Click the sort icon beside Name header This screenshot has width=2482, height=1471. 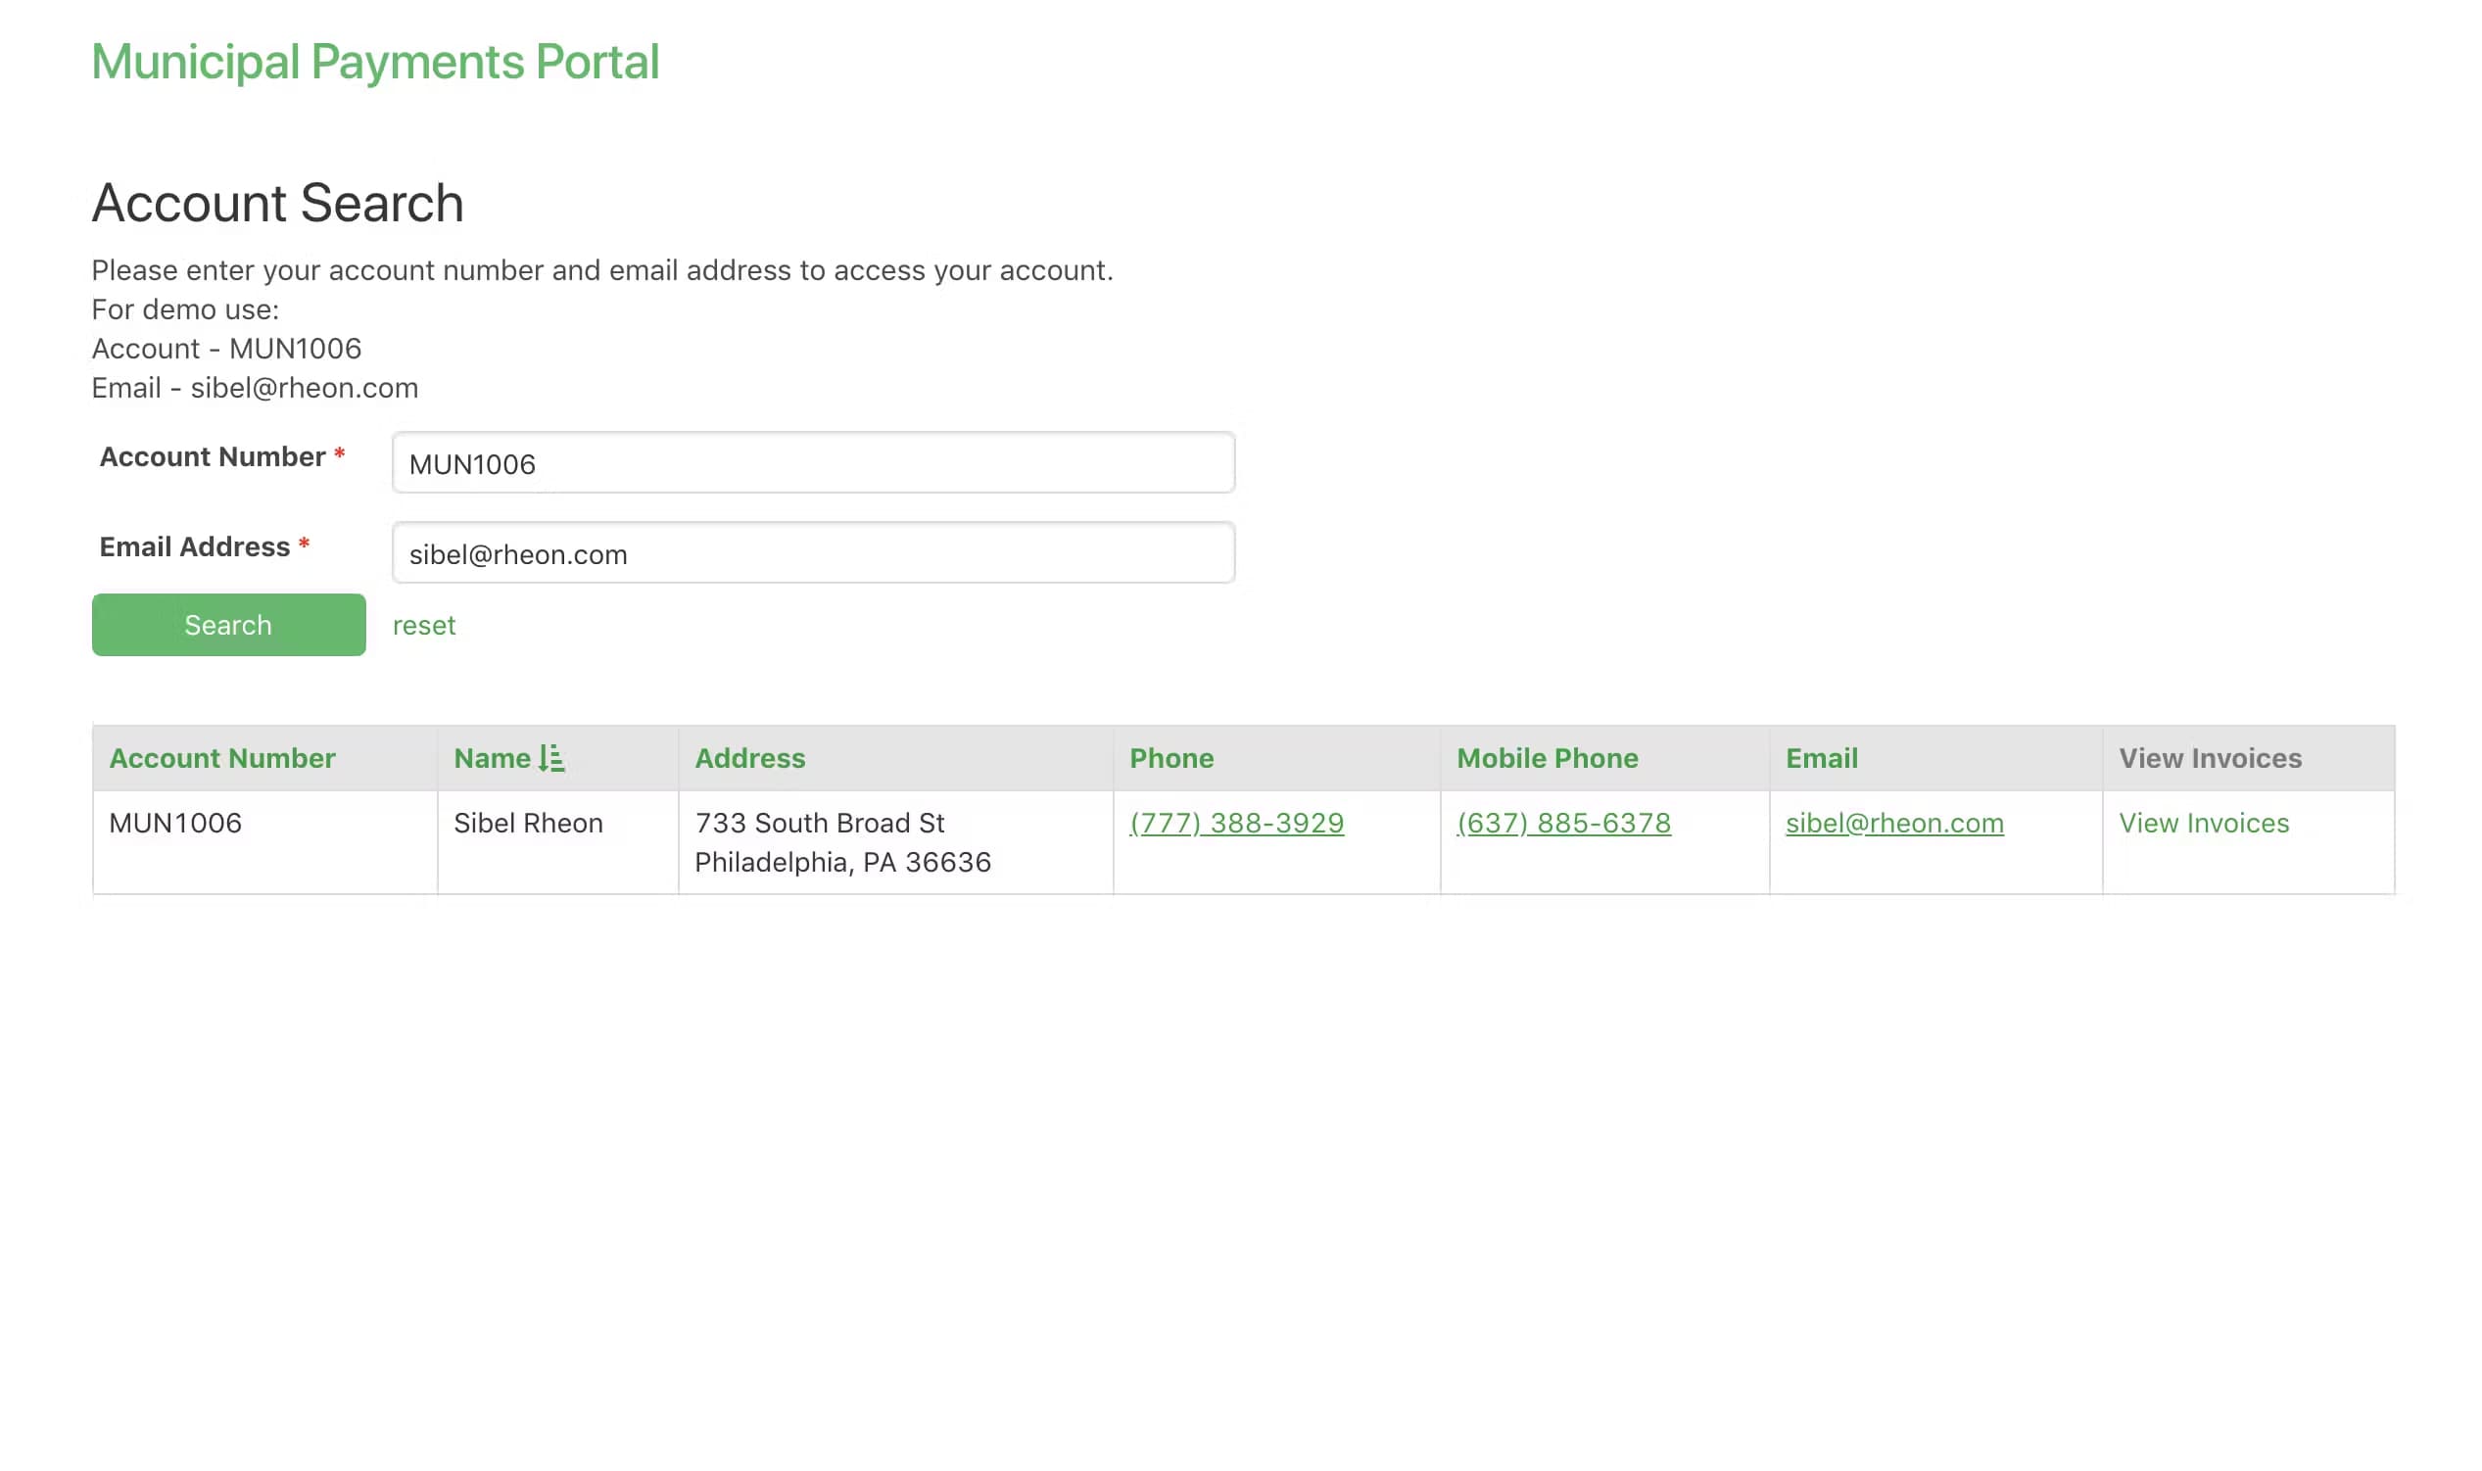tap(552, 758)
